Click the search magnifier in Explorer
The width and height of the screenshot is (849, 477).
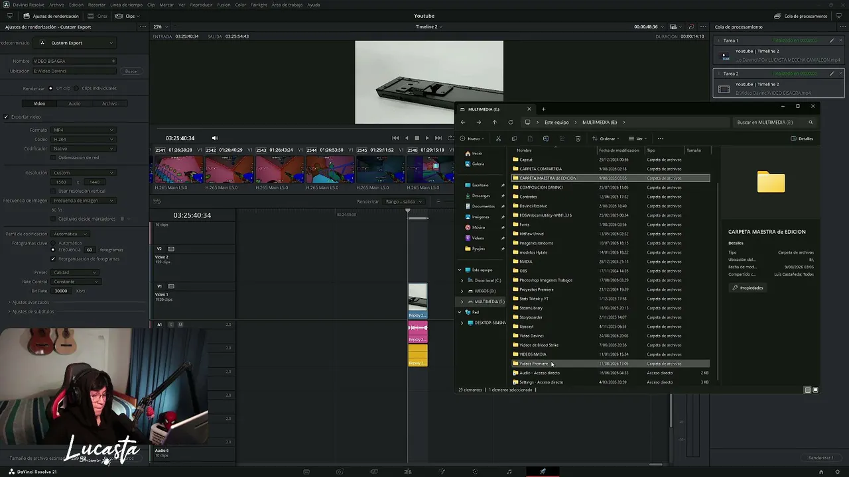pos(811,122)
